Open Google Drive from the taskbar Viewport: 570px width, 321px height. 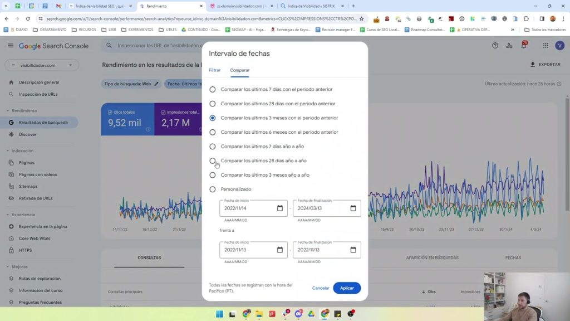pos(311,314)
